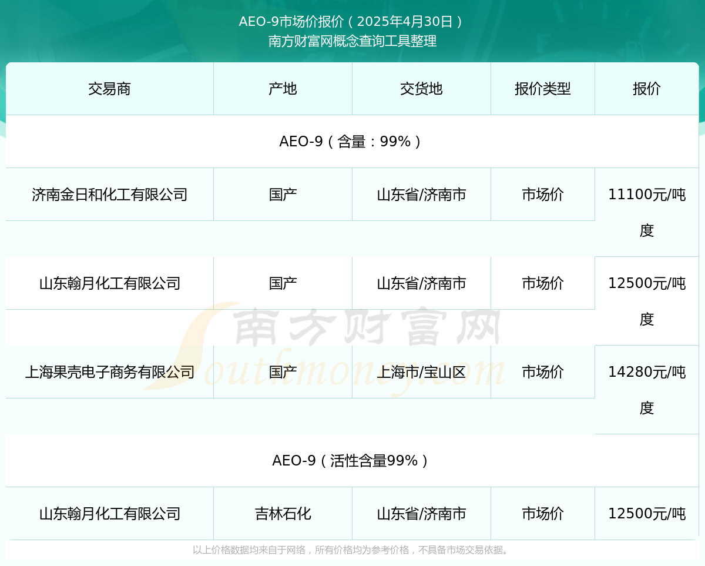Click the section row 'AEO-9（活性含量99%）'
705x566 pixels.
point(352,461)
